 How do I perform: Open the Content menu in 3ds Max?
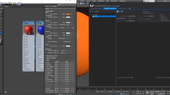[82, 1]
